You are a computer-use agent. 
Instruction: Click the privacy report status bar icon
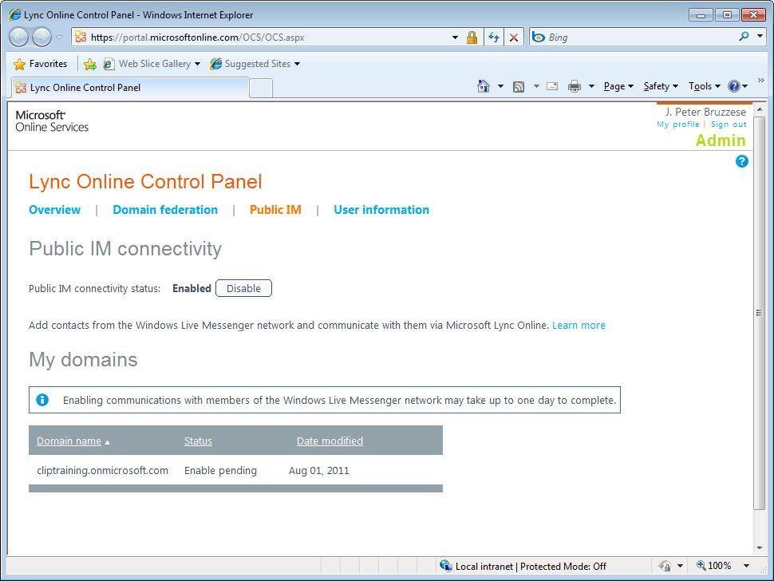(x=665, y=566)
